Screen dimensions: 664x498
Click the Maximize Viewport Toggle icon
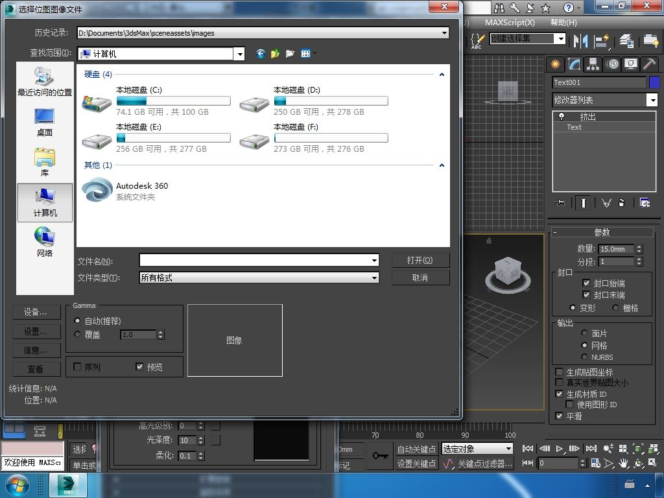(x=652, y=463)
